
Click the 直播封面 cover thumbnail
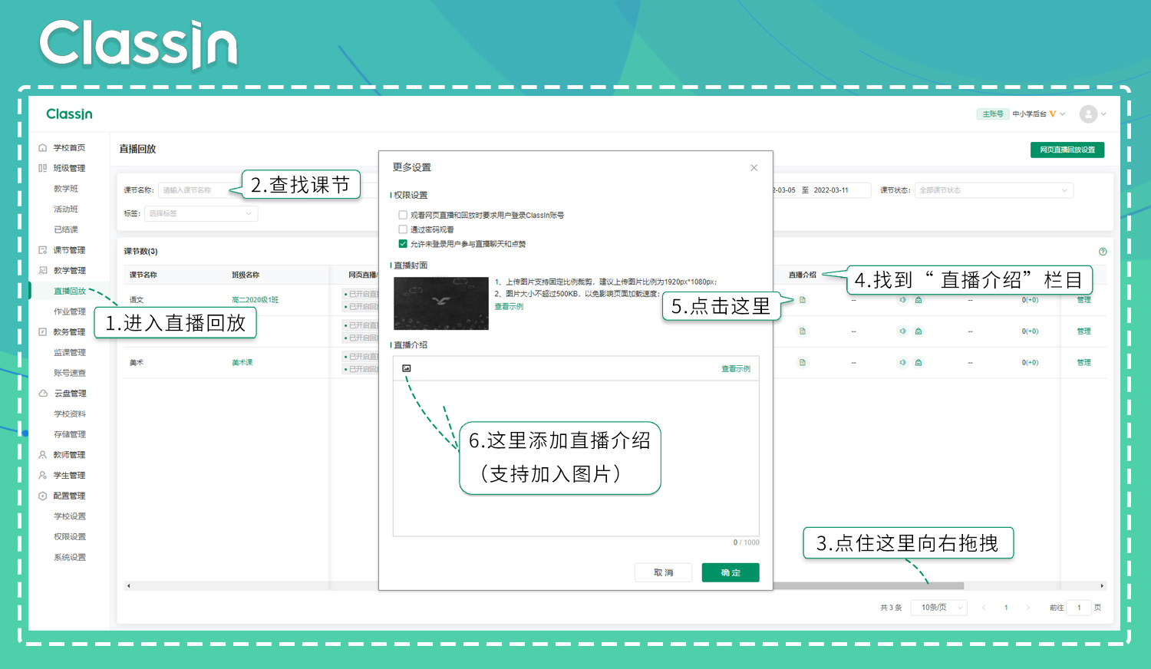441,303
